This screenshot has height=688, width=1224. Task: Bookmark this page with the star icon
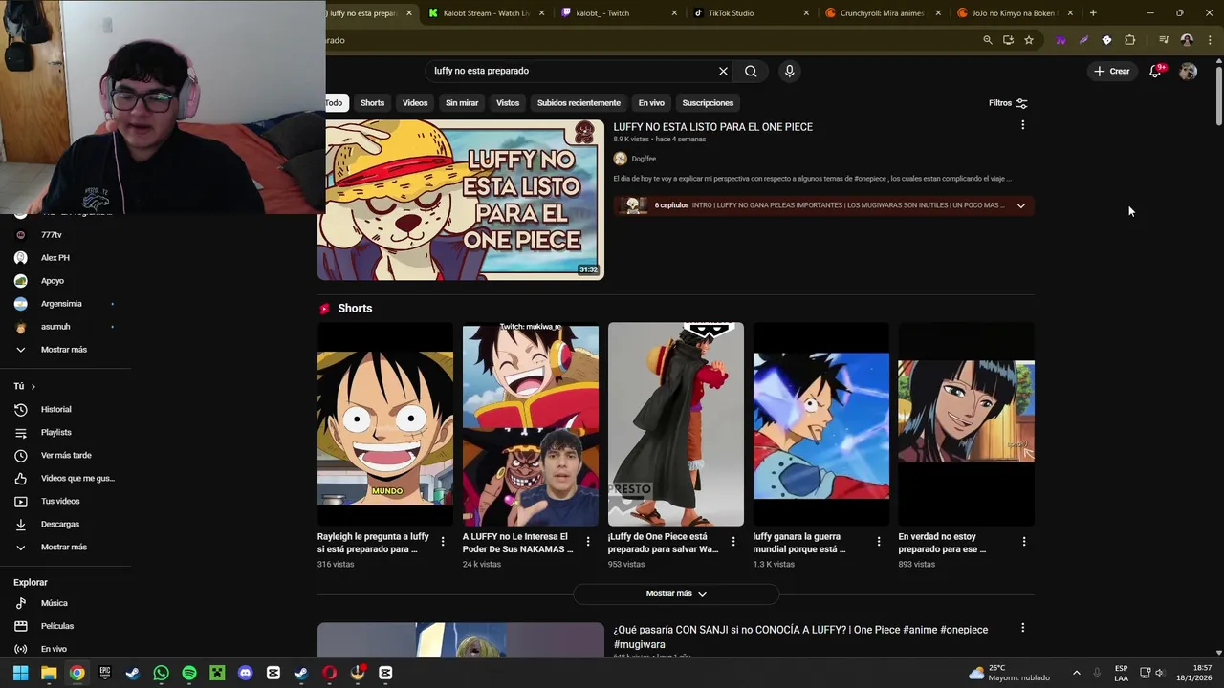click(x=1029, y=40)
